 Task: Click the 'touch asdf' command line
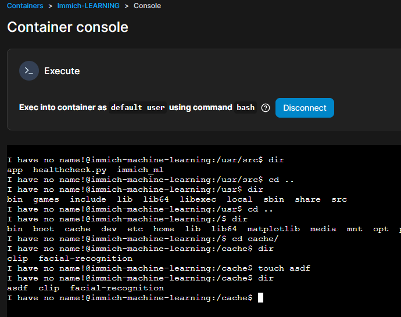point(159,268)
